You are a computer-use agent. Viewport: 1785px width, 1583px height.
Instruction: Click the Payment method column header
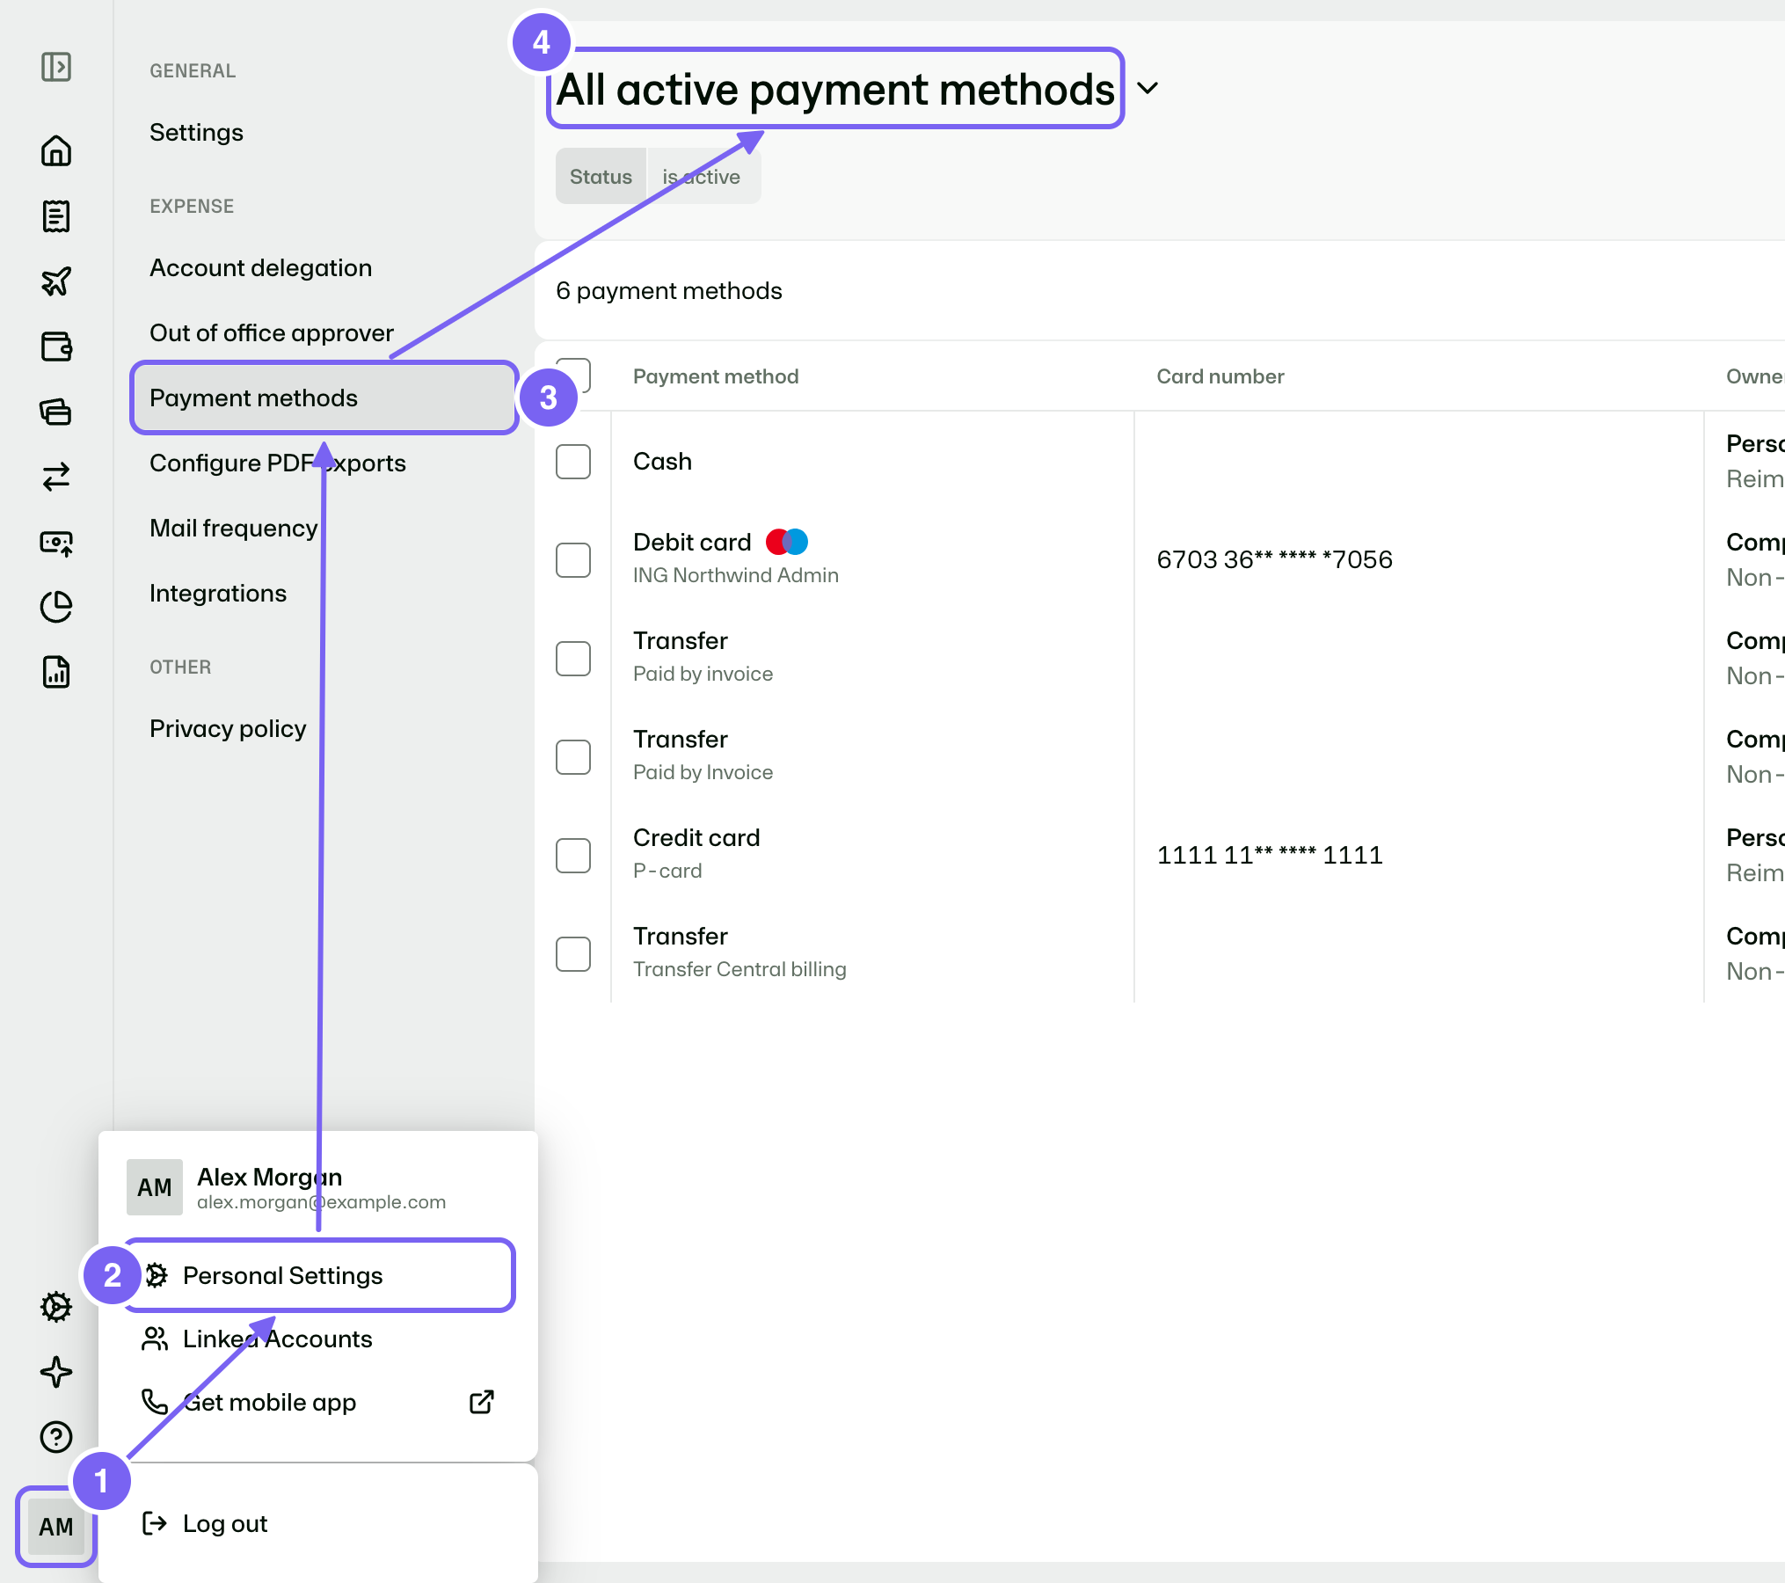coord(716,376)
